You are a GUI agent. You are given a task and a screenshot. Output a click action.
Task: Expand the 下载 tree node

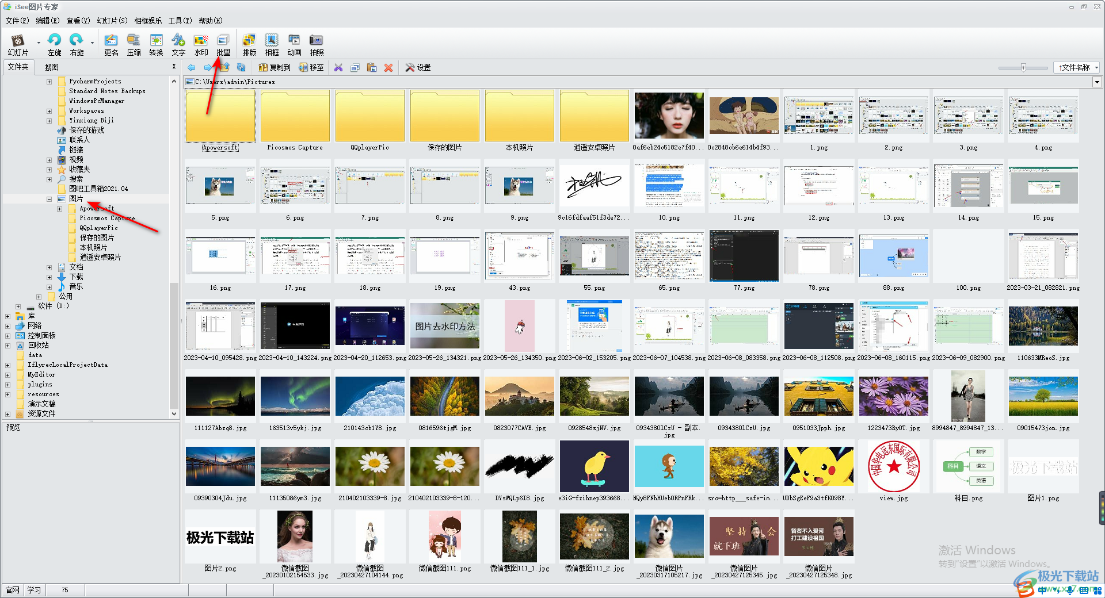click(x=49, y=277)
